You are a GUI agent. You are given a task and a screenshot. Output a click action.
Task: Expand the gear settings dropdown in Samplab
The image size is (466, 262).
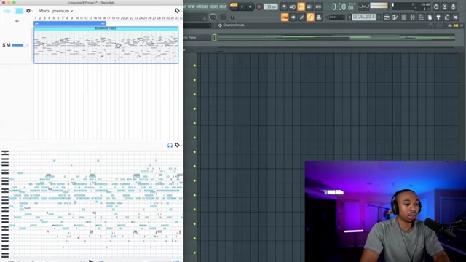click(x=29, y=11)
